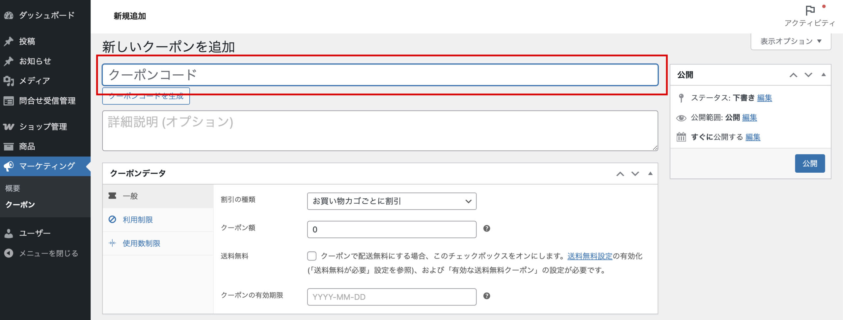Click the coupon code input field
843x320 pixels.
(380, 75)
